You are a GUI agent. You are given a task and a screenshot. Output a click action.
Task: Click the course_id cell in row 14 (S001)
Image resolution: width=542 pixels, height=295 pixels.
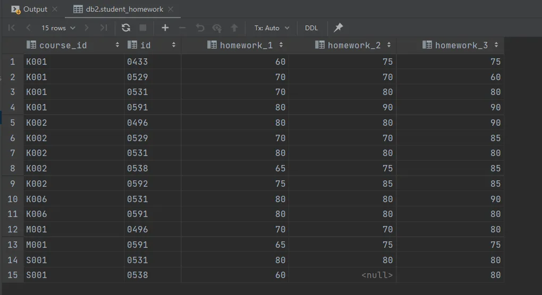pyautogui.click(x=74, y=260)
